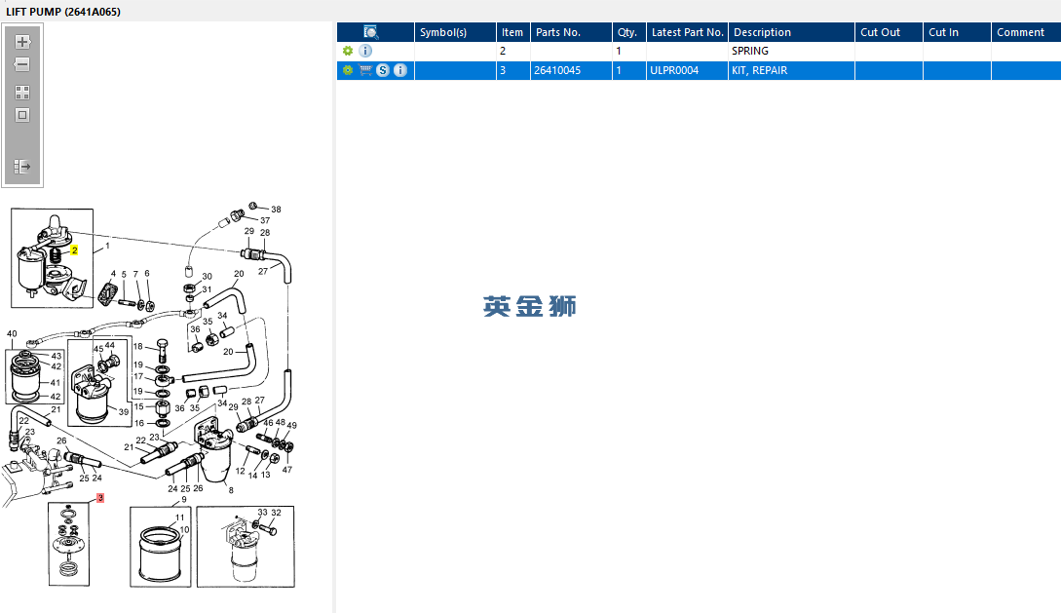
Task: Click the list-with-arrow panel icon
Action: (x=22, y=167)
